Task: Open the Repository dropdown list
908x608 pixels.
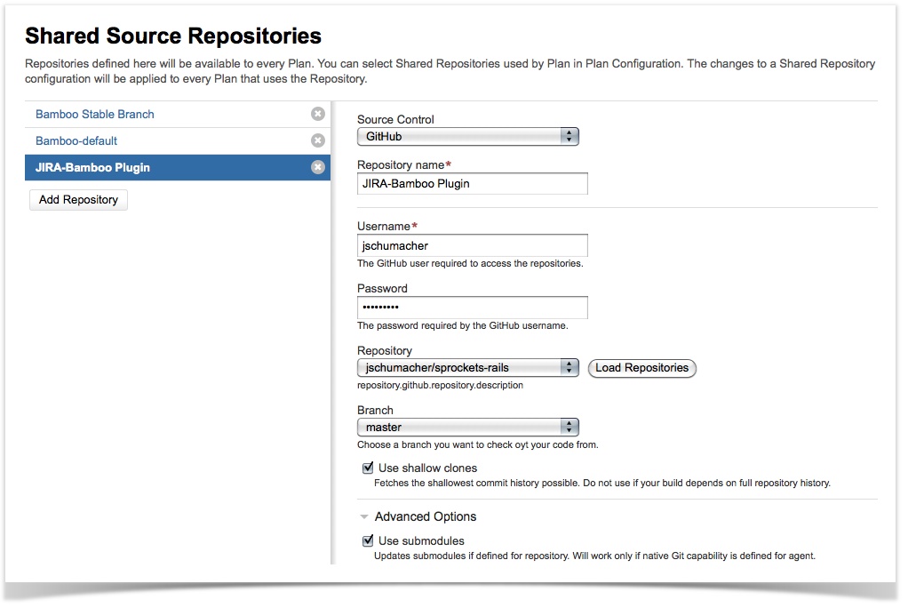Action: click(467, 368)
